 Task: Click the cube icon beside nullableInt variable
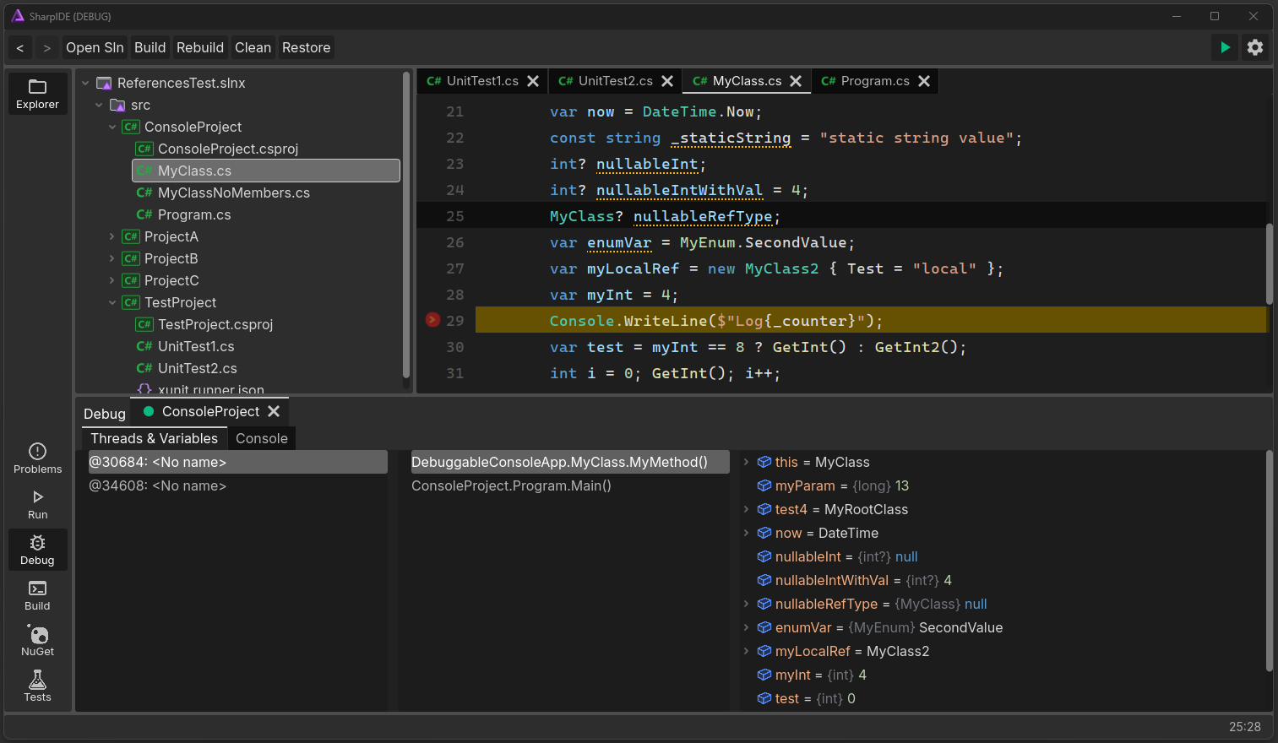(x=764, y=556)
